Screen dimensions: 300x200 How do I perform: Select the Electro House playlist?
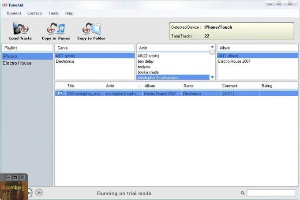[x=27, y=63]
